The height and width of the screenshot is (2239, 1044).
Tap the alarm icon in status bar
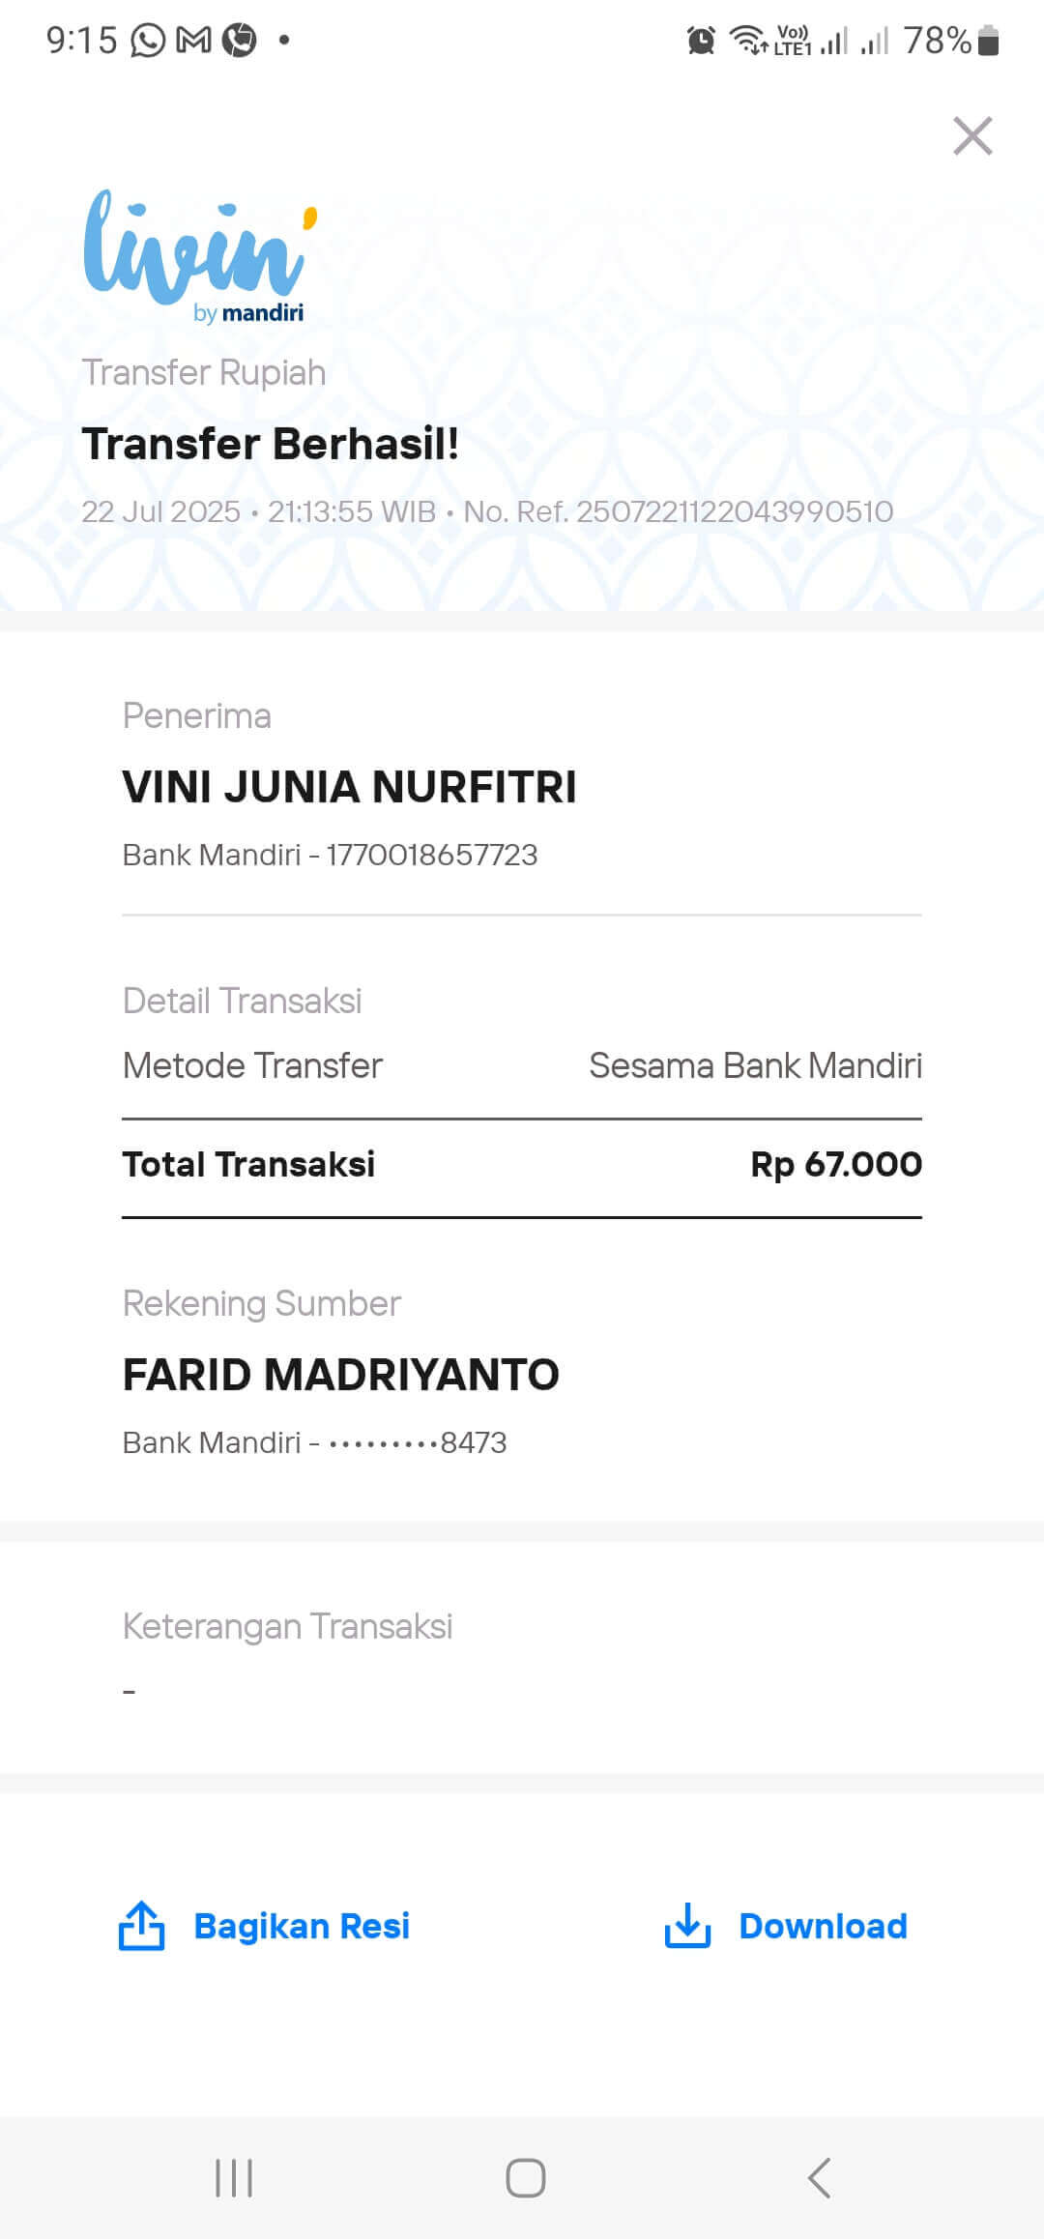click(701, 41)
